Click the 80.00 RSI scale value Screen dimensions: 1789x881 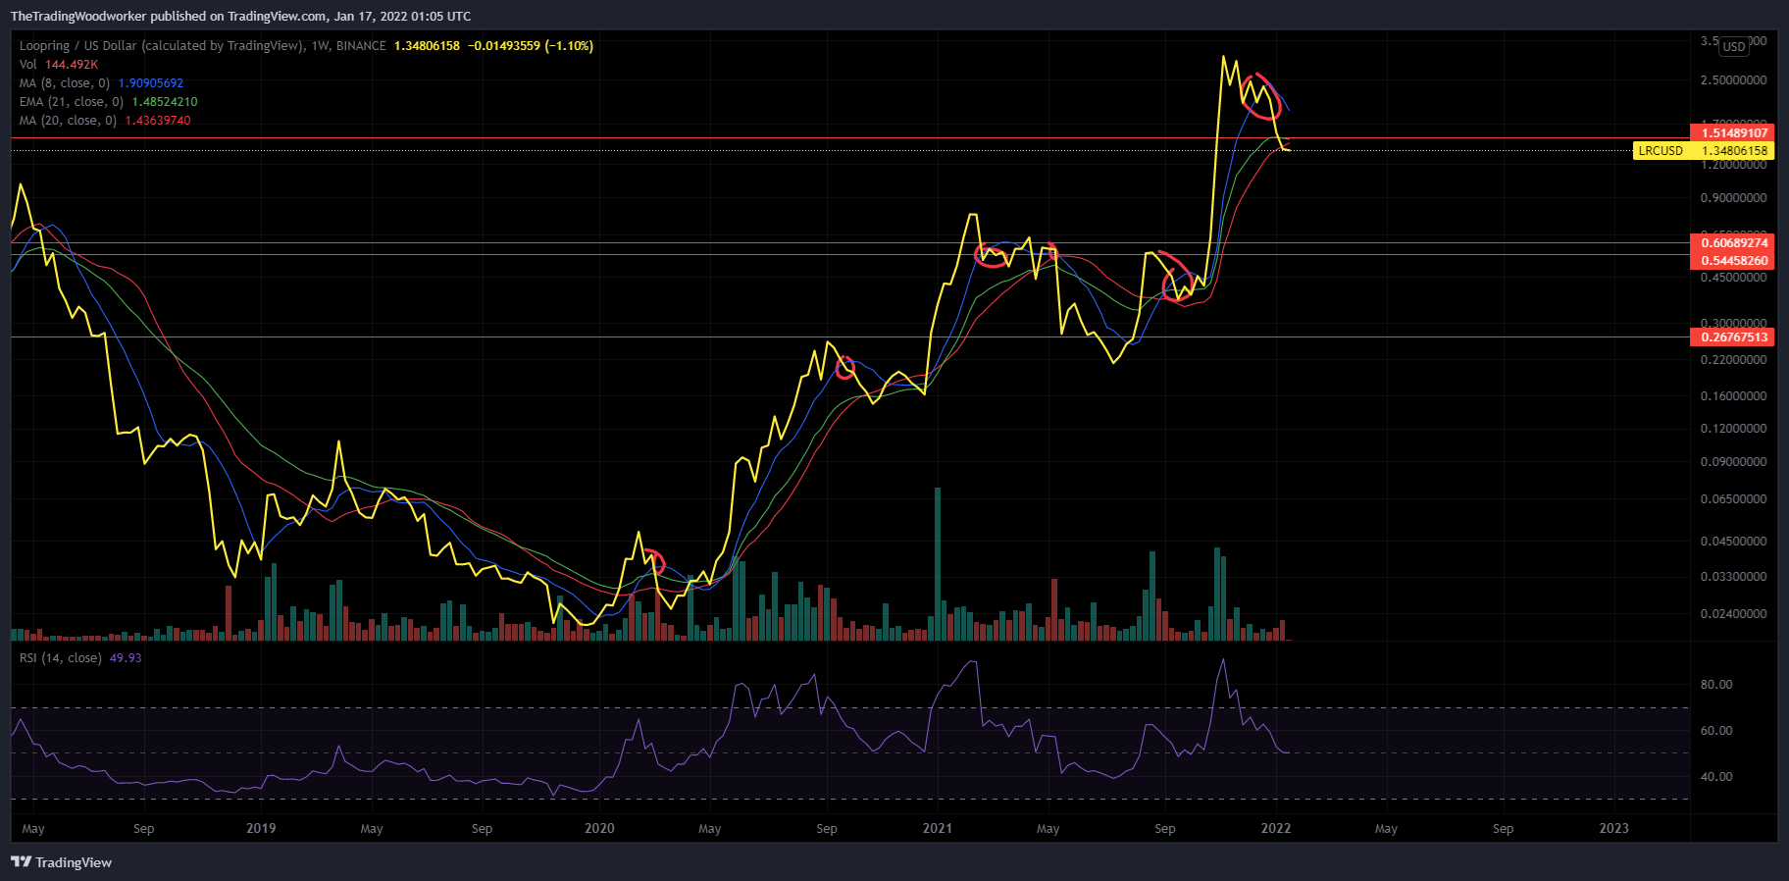1716,685
